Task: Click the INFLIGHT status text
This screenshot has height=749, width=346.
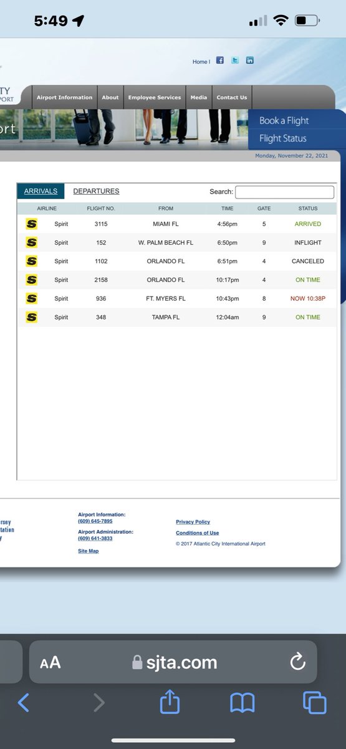Action: click(x=308, y=243)
